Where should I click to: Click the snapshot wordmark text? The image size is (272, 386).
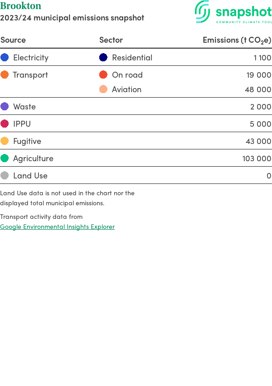click(x=243, y=11)
